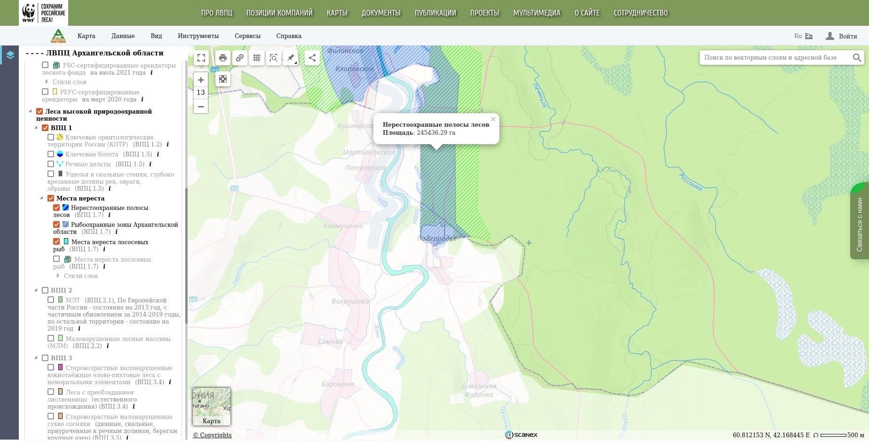Enable PEFC-сертифицированные арендаторы layer checkbox
The image size is (869, 441).
(45, 92)
